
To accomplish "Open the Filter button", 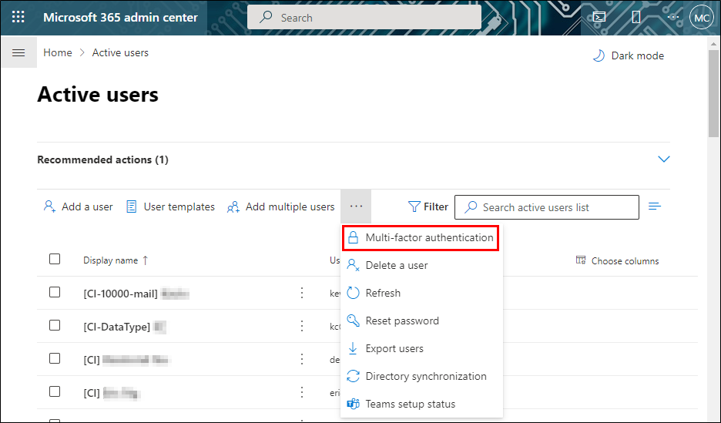I will [x=428, y=207].
